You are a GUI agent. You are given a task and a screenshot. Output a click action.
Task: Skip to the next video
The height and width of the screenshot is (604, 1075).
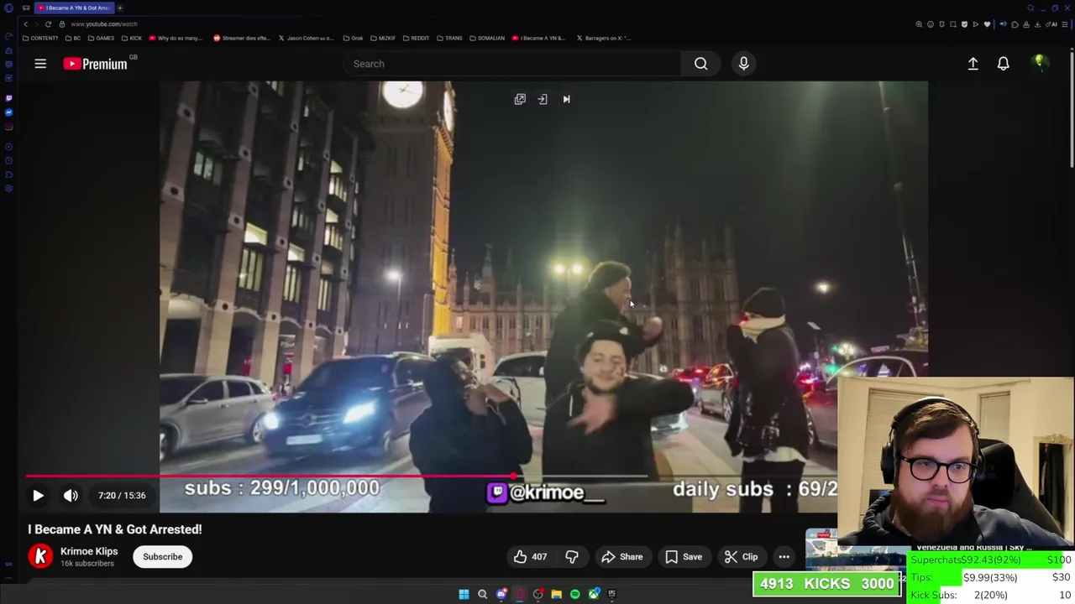click(566, 99)
